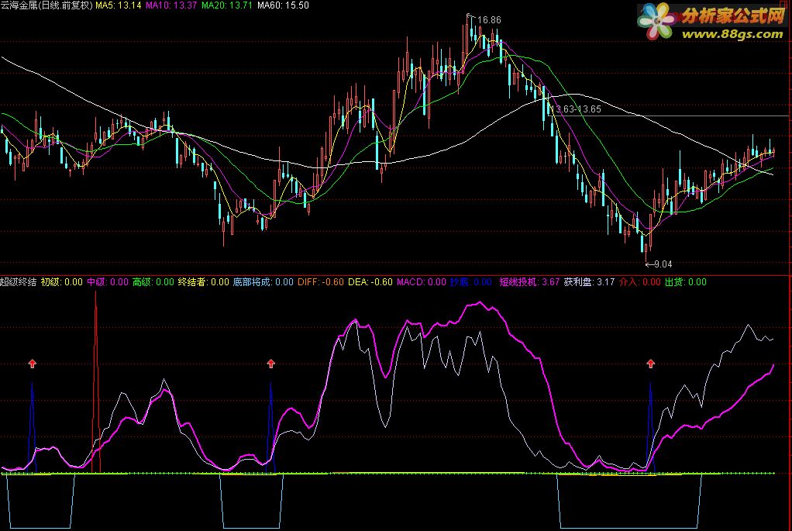The image size is (792, 531).
Task: Select the 中级: 0.00 indicator value
Action: pyautogui.click(x=108, y=282)
